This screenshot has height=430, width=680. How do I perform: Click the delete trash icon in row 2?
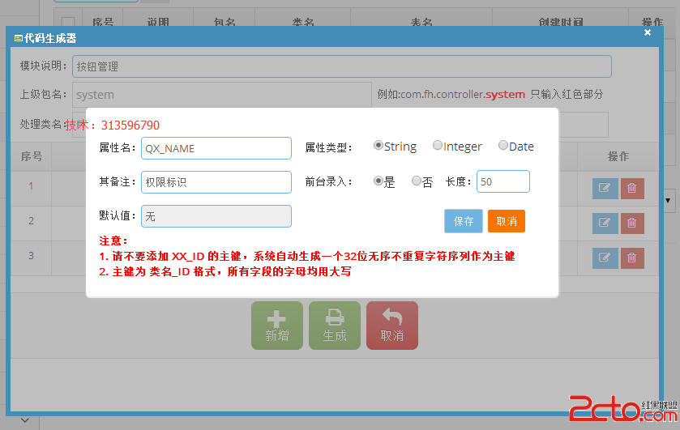[x=632, y=224]
